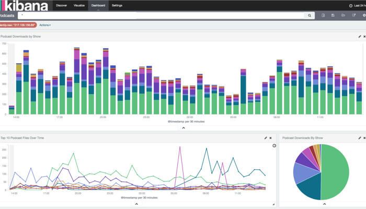The image size is (366, 209).
Task: Run search with magnifier button
Action: point(310,15)
